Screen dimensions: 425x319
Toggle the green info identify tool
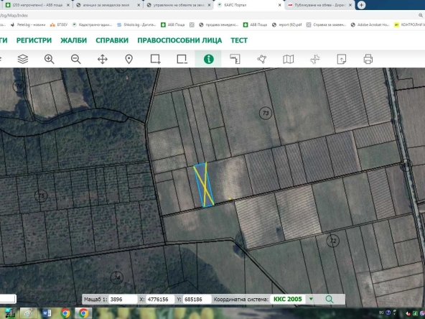[x=208, y=59]
